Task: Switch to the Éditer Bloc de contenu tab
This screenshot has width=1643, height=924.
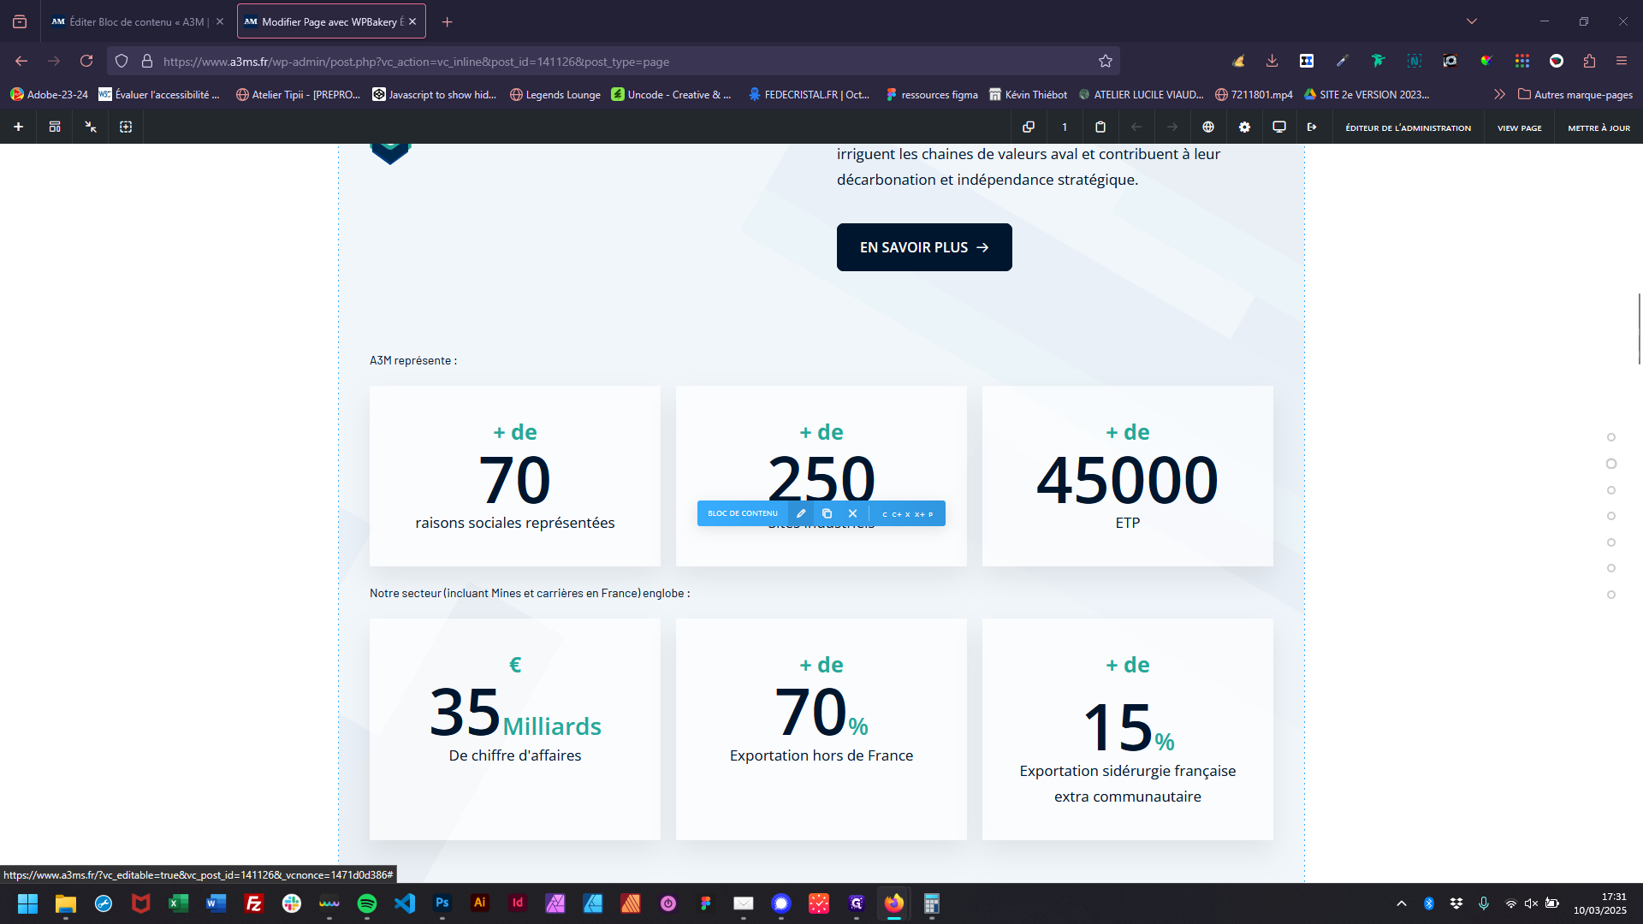Action: click(x=138, y=21)
